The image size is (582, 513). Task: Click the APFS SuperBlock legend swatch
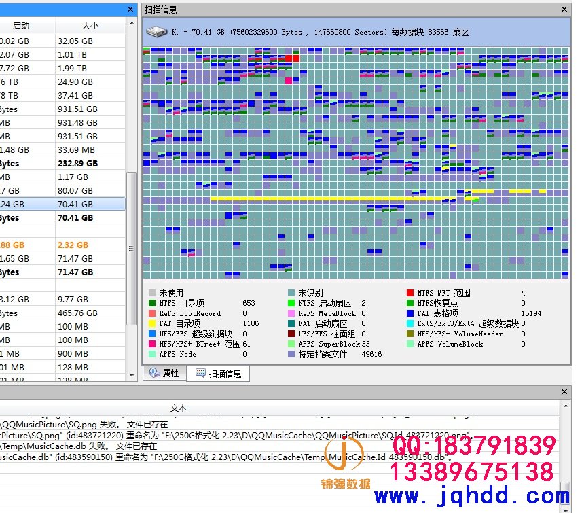tap(291, 344)
